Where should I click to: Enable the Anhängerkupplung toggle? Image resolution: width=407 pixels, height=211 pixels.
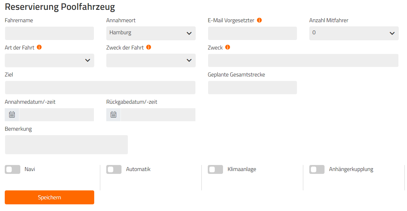[317, 169]
